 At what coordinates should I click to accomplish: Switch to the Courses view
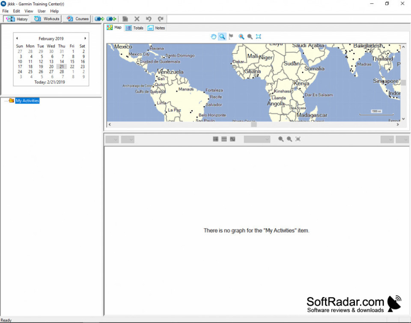pos(77,19)
